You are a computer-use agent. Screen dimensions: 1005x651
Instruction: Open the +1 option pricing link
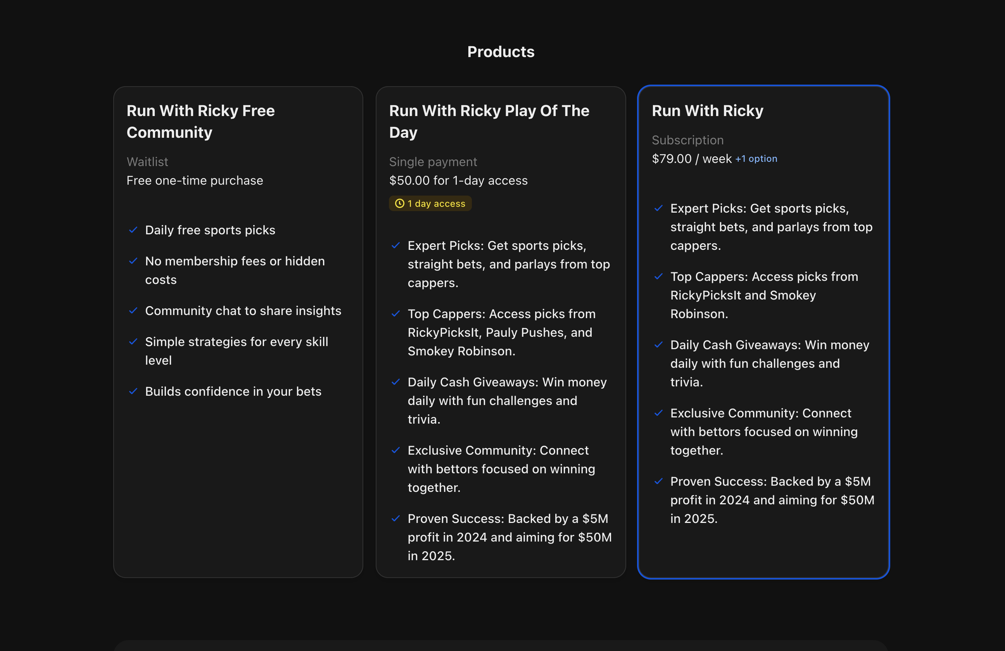756,159
